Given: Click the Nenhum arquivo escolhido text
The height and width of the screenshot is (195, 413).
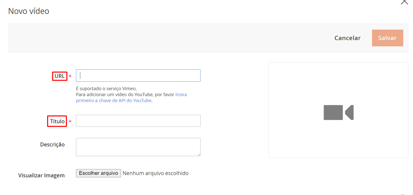Looking at the screenshot, I should [x=155, y=173].
